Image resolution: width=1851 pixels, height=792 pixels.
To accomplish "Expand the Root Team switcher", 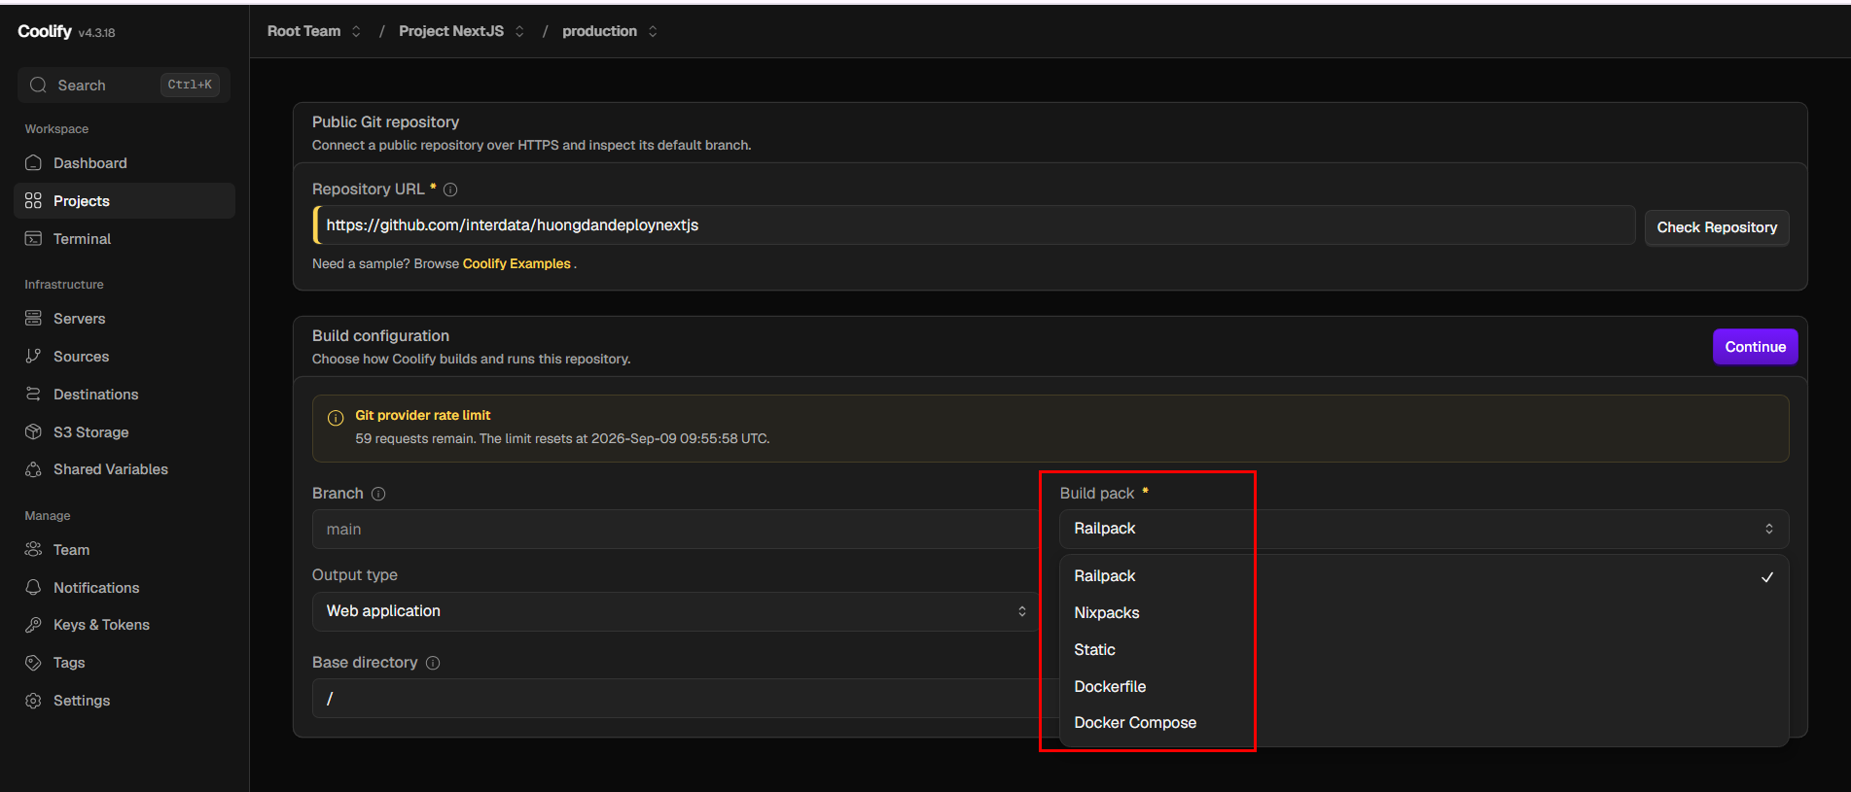I will [x=356, y=31].
